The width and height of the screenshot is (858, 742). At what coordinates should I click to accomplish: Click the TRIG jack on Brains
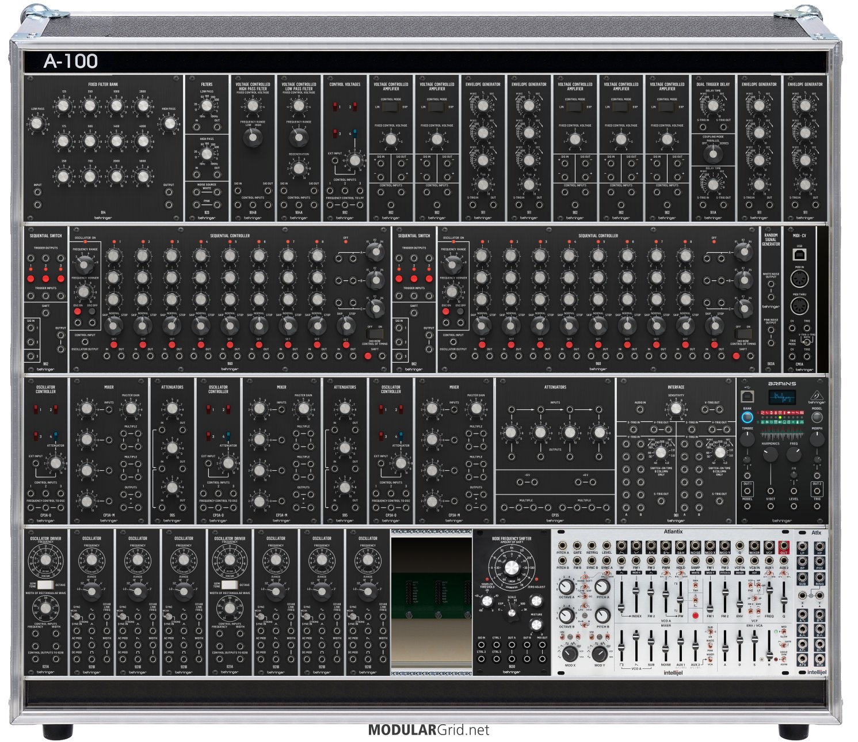coord(817,507)
